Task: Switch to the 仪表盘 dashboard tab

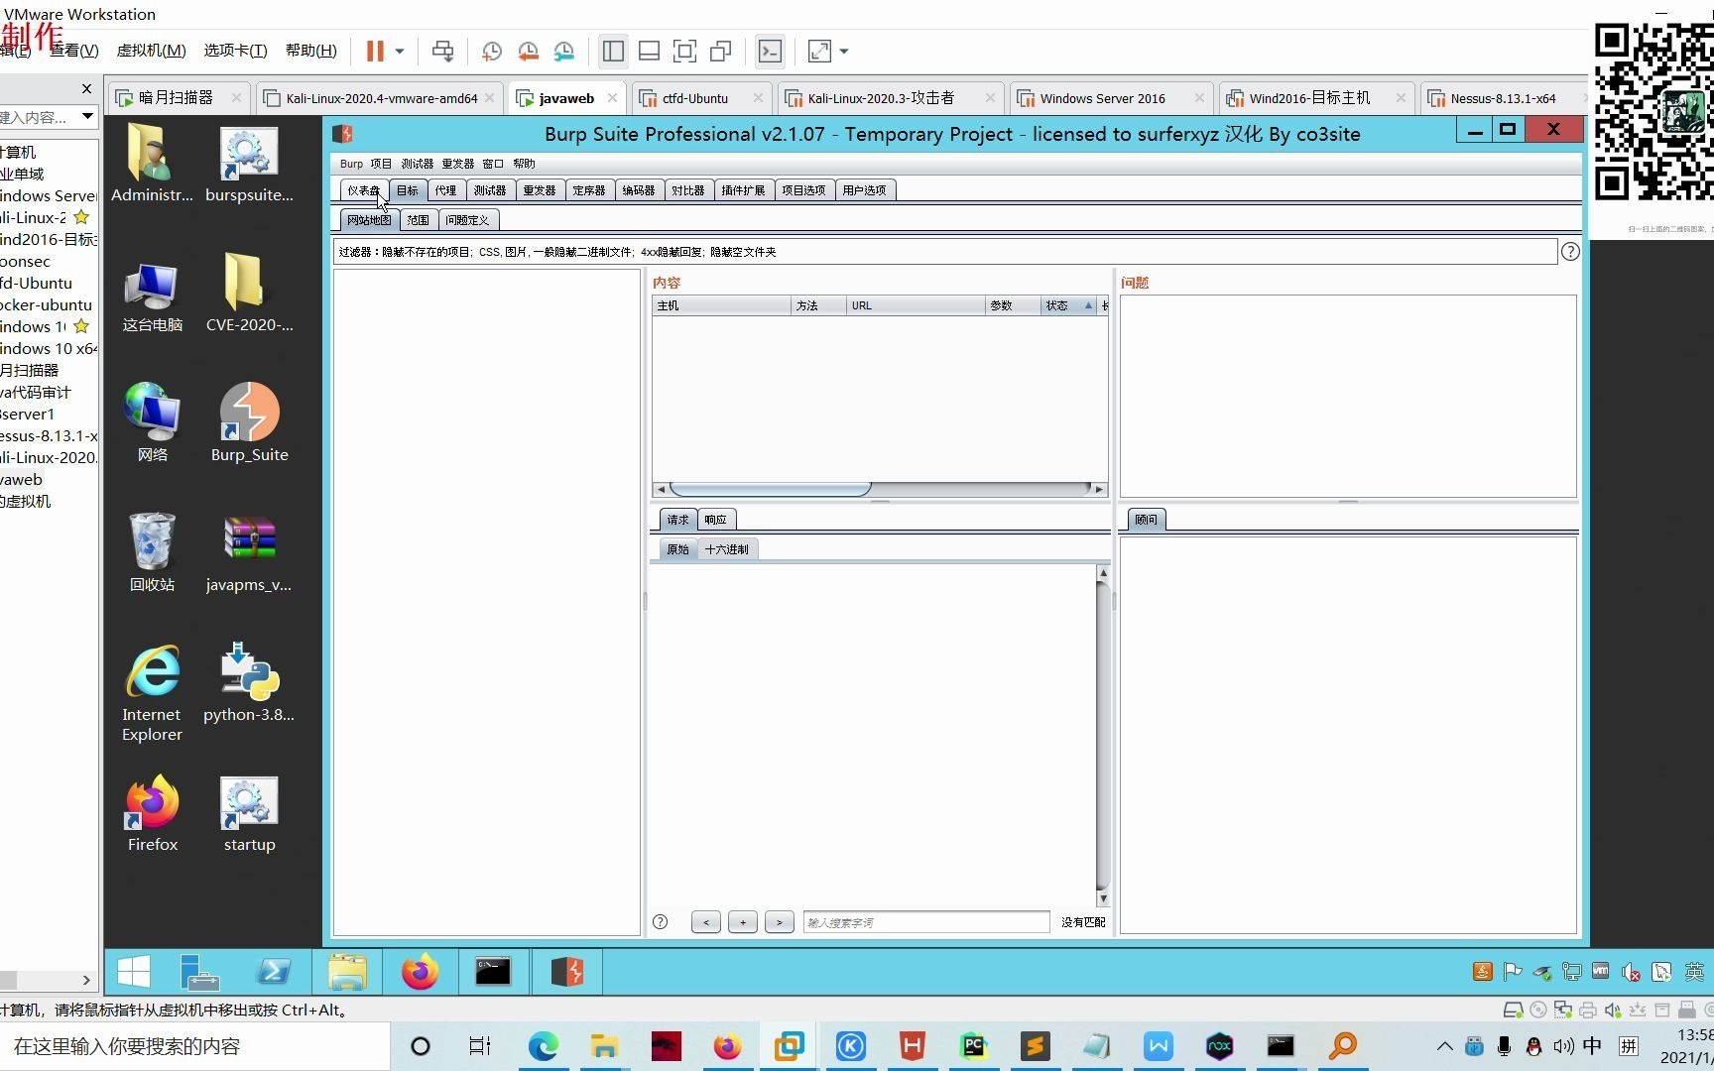Action: pos(363,190)
